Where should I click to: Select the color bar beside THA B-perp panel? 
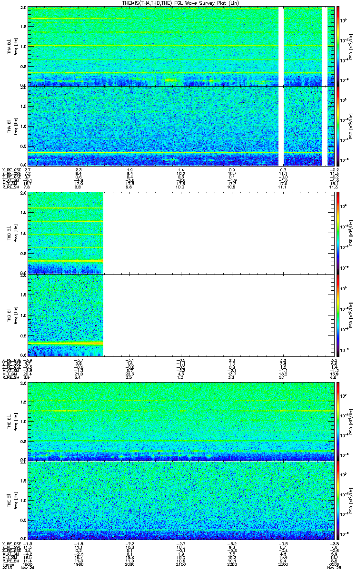pyautogui.click(x=338, y=46)
